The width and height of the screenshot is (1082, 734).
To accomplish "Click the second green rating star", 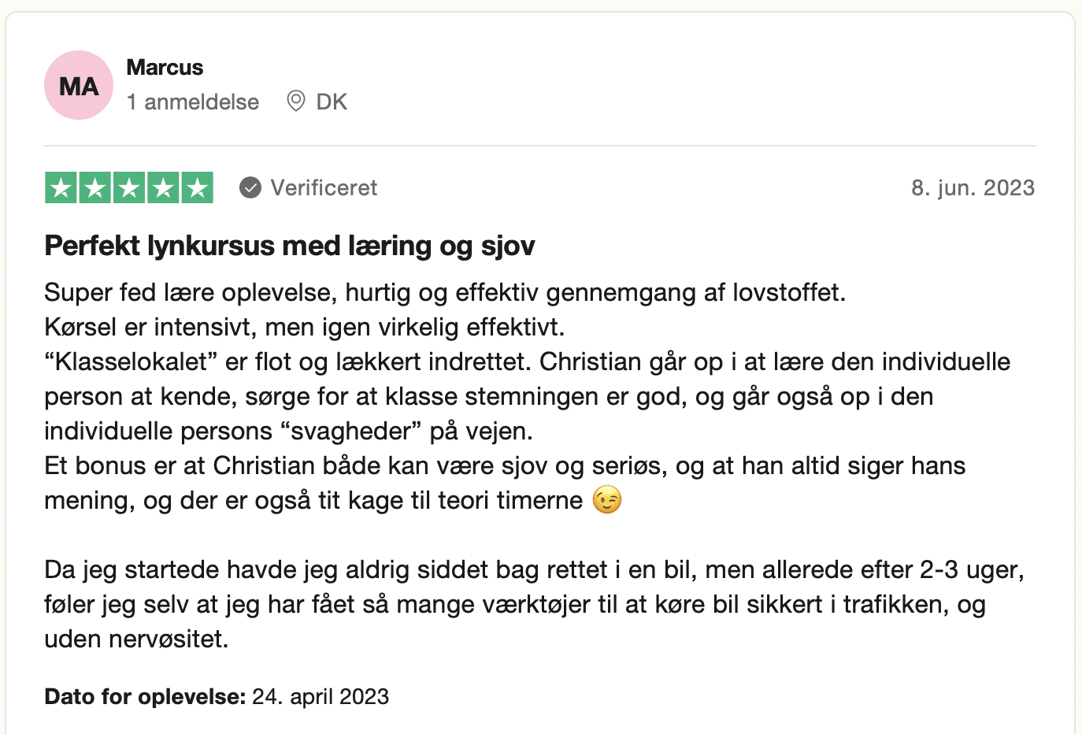I will tap(95, 188).
